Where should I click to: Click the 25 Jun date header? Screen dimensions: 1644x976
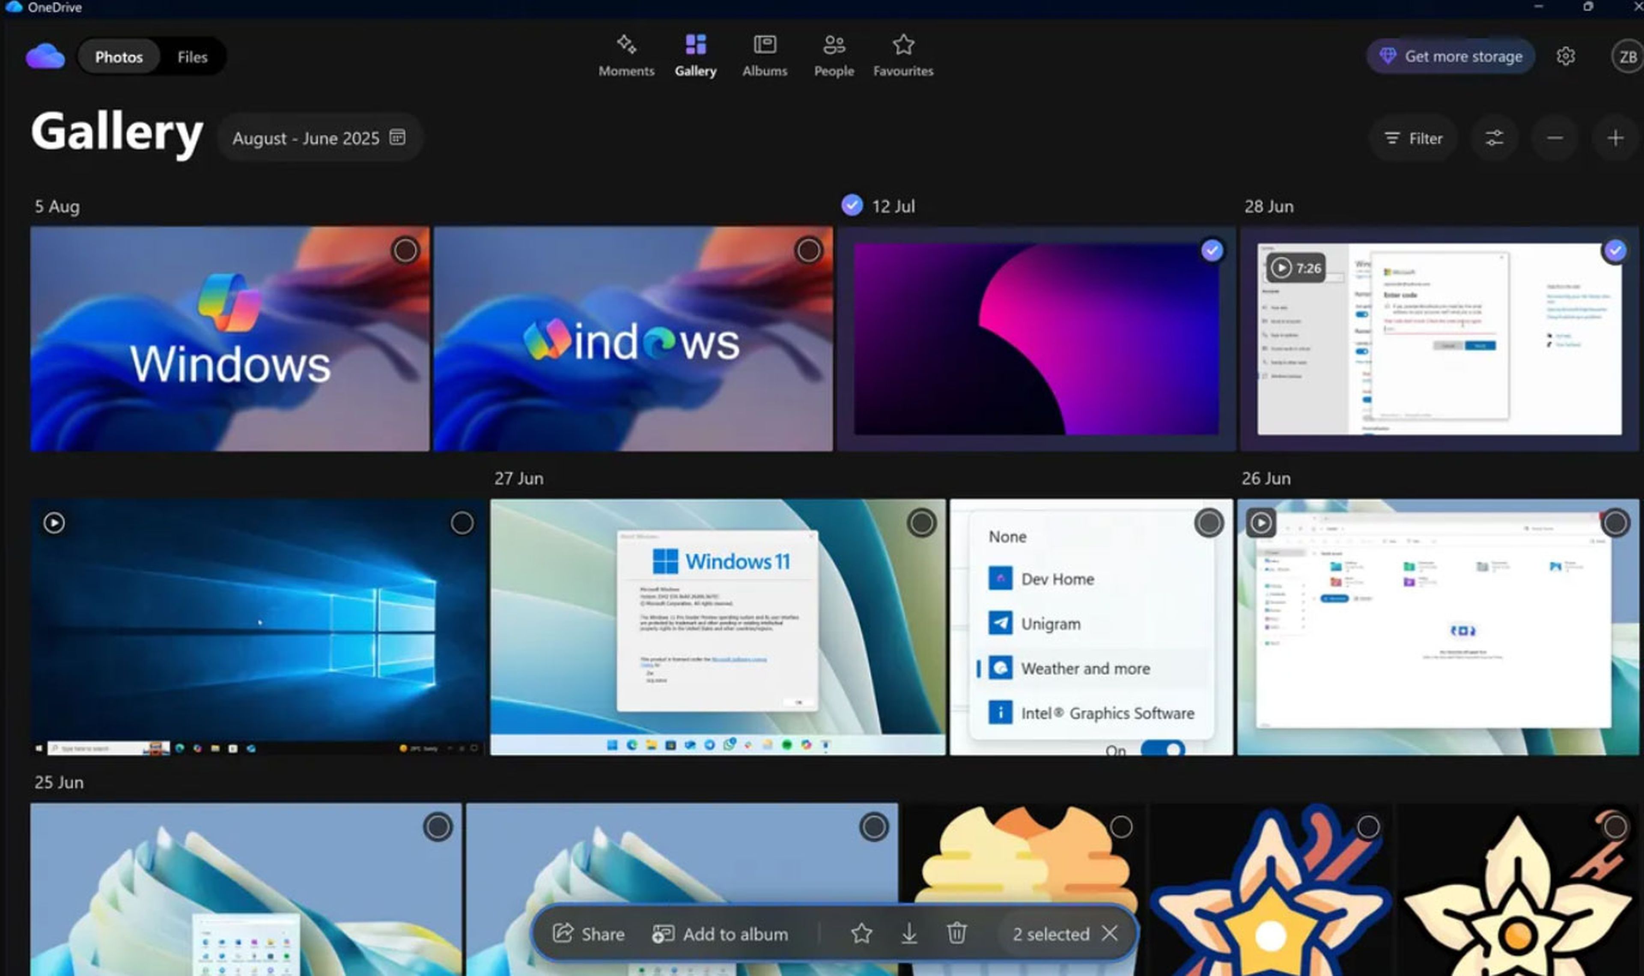point(59,782)
